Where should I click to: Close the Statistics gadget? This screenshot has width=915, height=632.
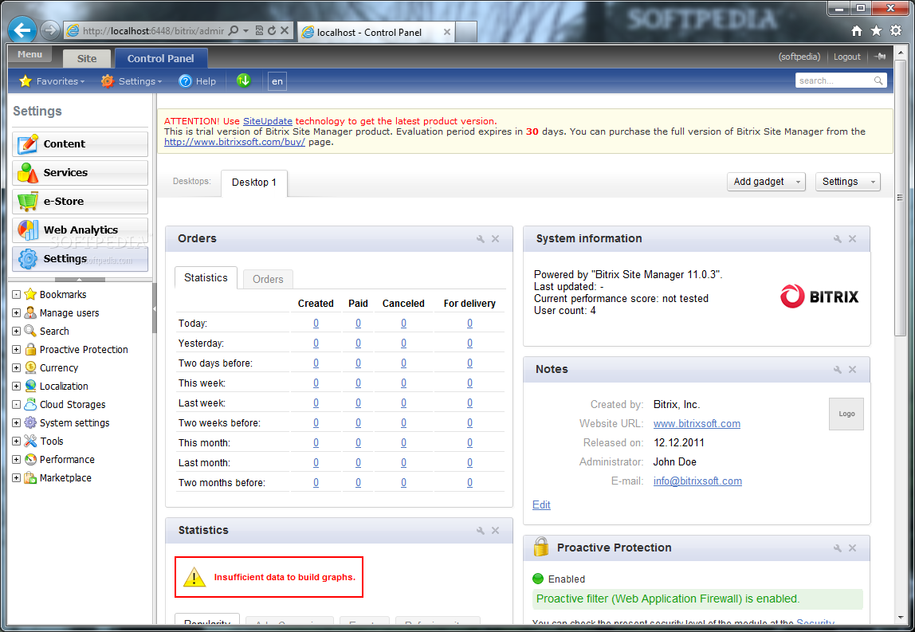(x=496, y=531)
